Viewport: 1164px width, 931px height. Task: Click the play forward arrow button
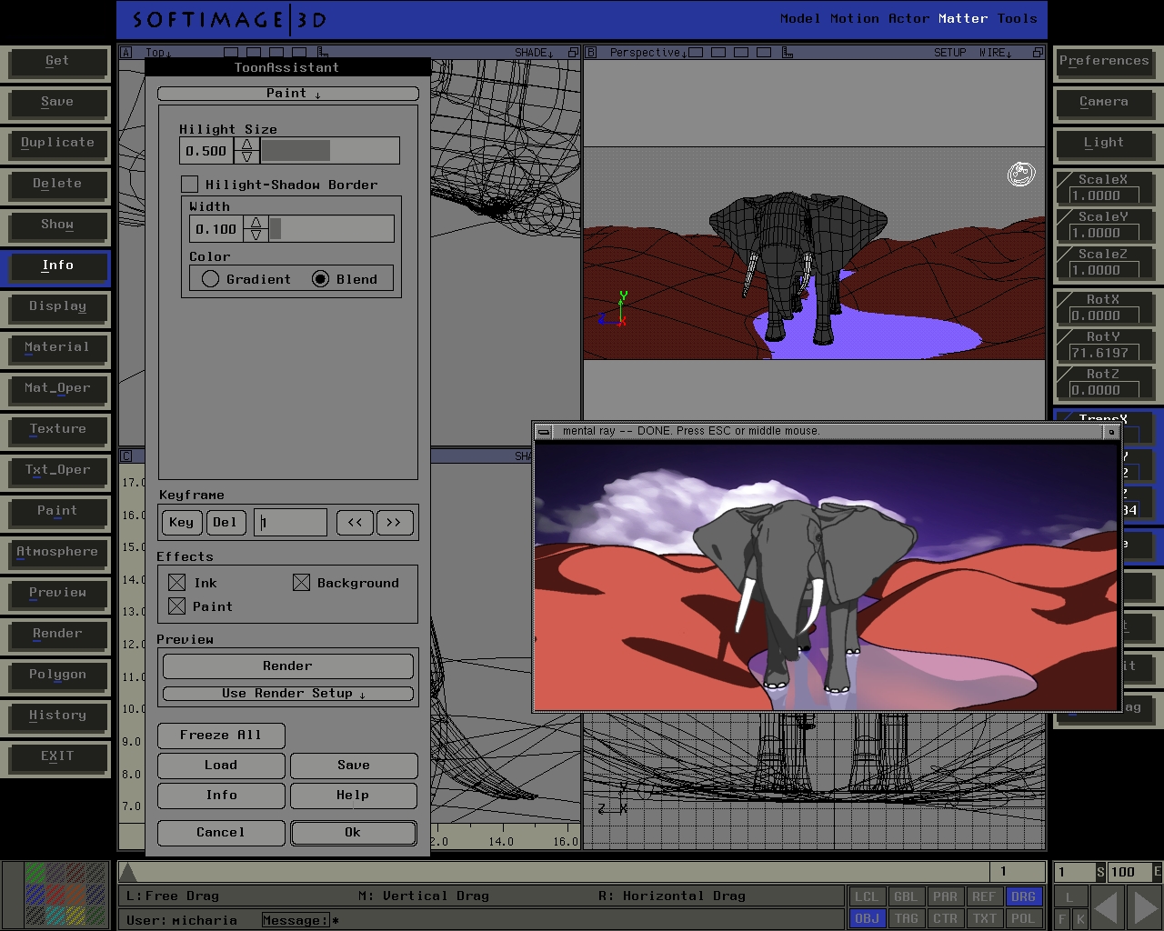pos(1141,906)
